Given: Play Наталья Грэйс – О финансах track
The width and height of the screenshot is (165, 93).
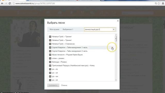Looking at the screenshot, I should click(x=50, y=44).
